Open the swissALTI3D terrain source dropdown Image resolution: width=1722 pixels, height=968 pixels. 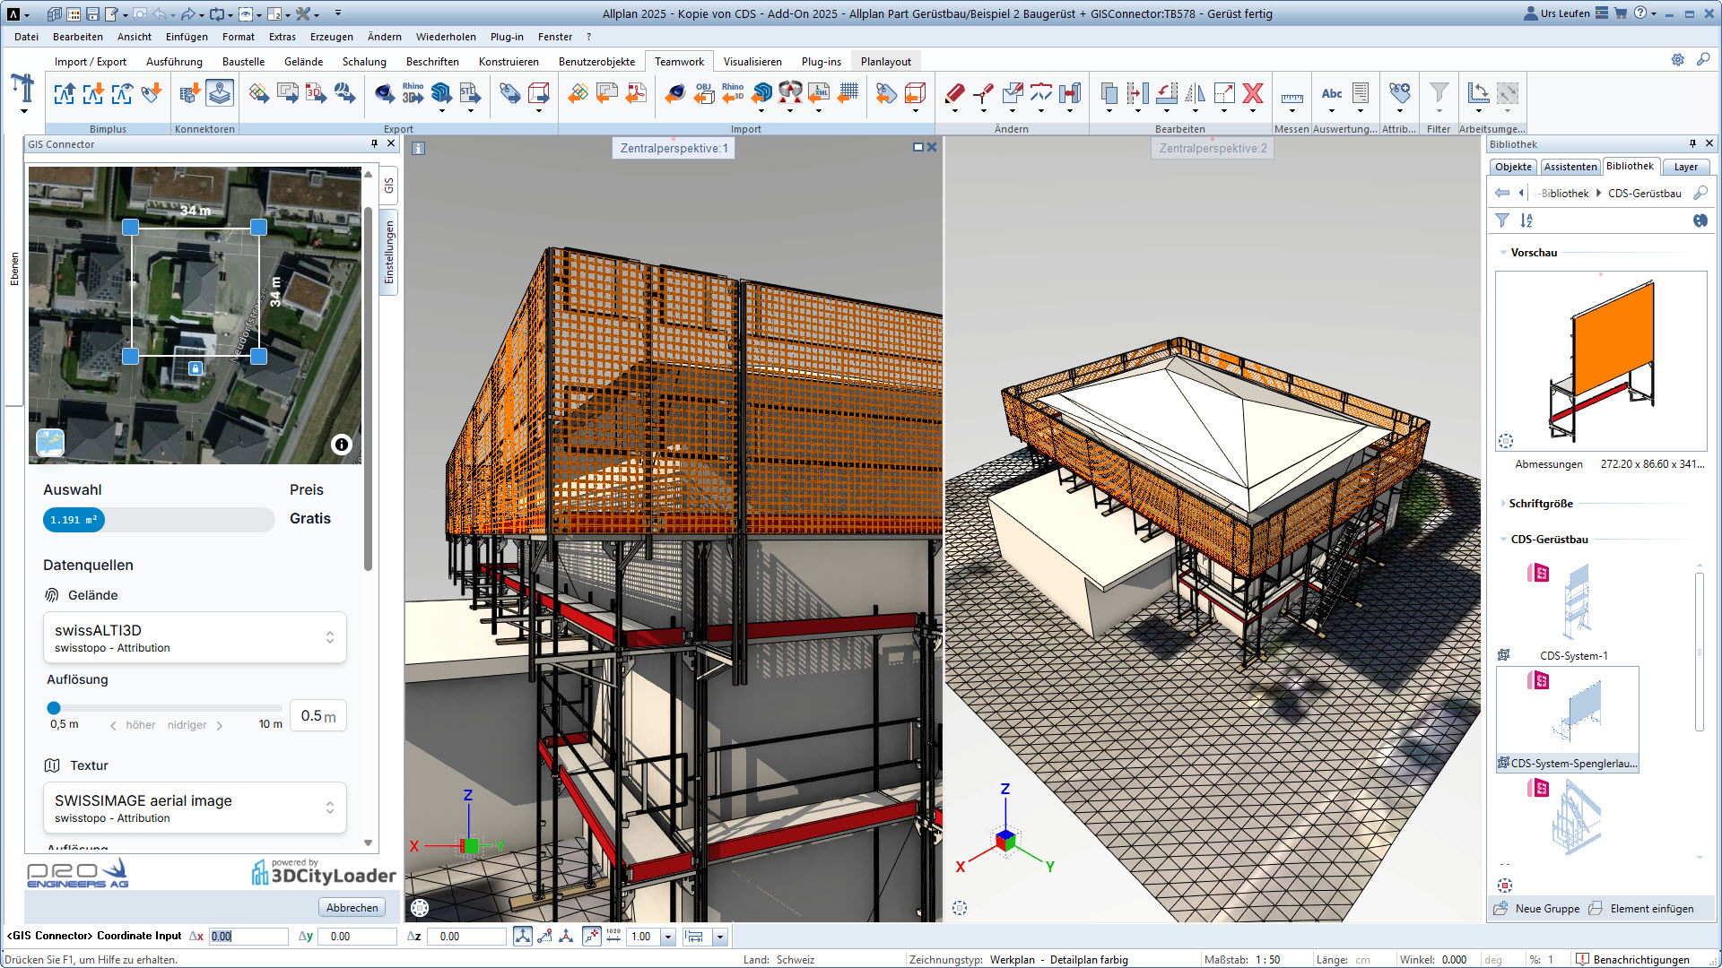[x=195, y=637]
